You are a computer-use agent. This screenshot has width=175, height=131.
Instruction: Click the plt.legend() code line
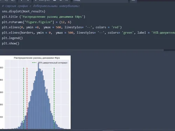[x=12, y=38]
